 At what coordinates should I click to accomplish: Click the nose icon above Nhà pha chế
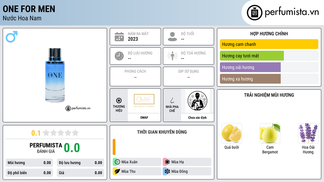pyautogui.click(x=172, y=100)
